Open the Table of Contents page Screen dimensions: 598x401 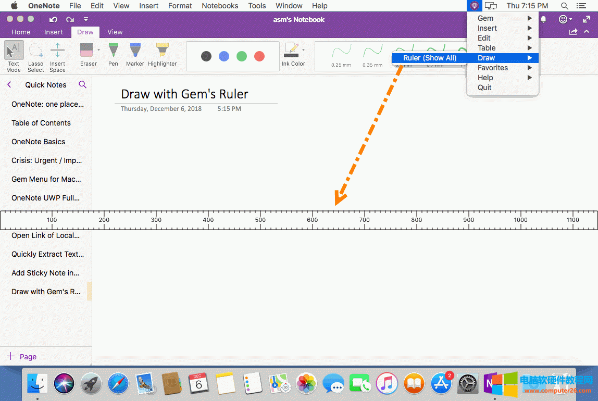[x=41, y=123]
